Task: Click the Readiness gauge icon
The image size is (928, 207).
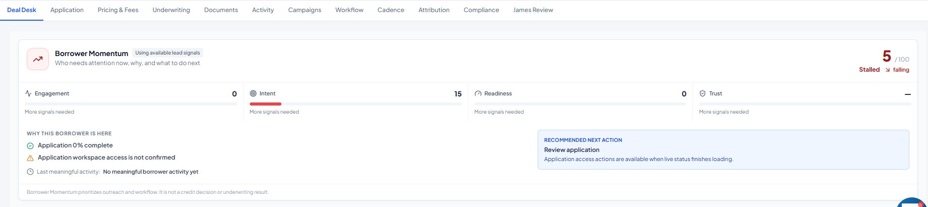Action: (x=478, y=93)
